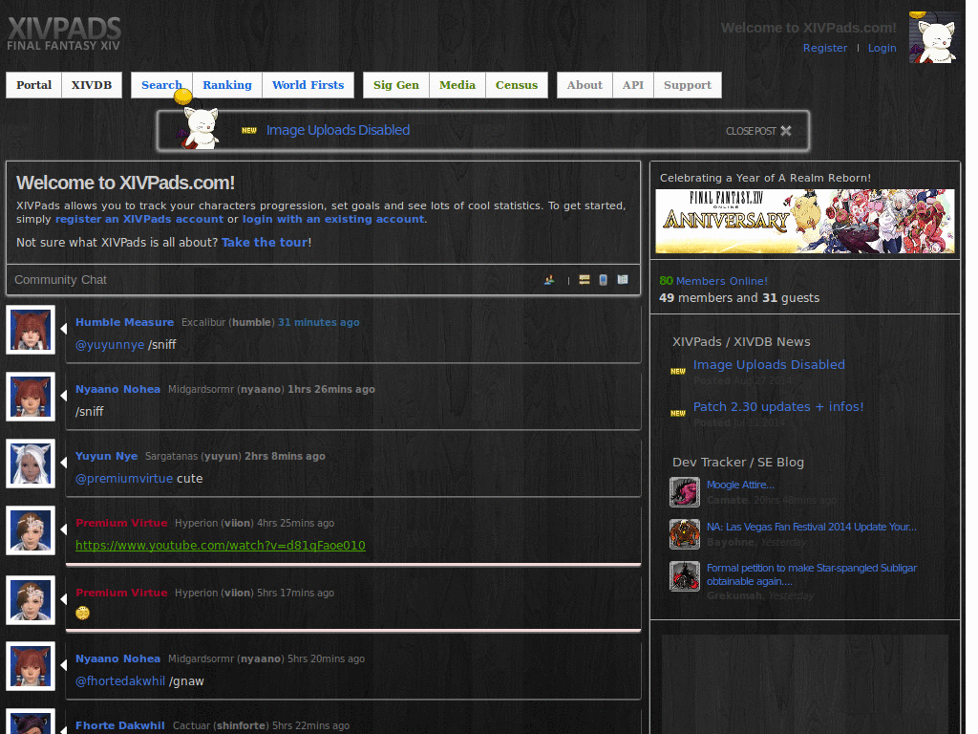The width and height of the screenshot is (978, 734).
Task: Open the 'Moogle Attire...' dev tracker link
Action: [740, 485]
